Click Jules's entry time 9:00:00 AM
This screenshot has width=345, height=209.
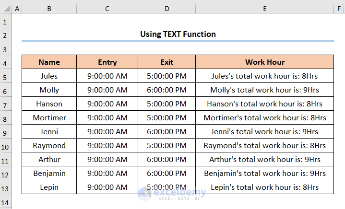coord(107,76)
